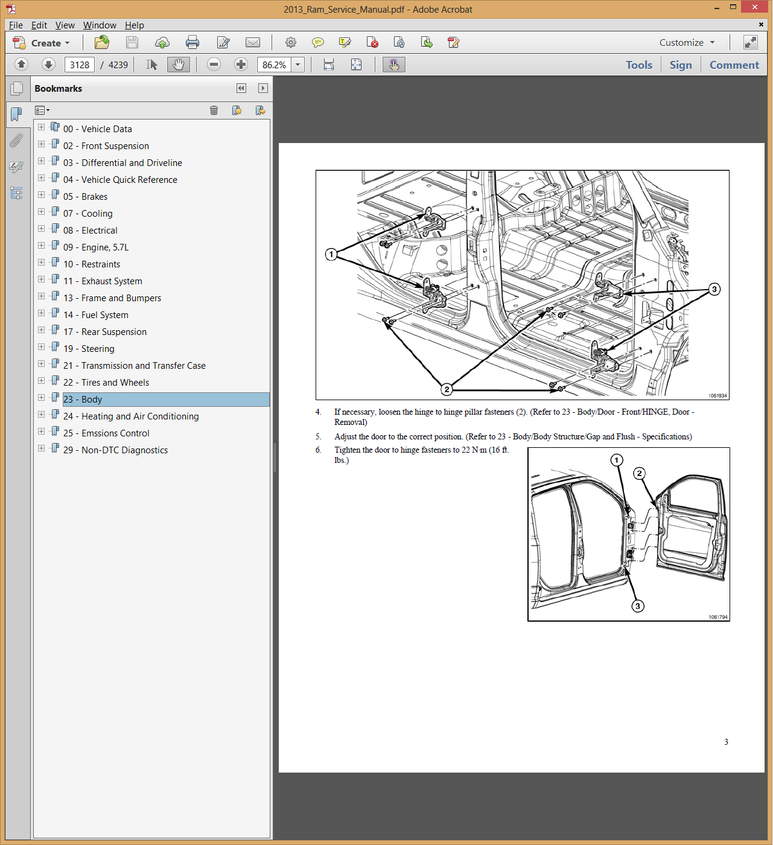The width and height of the screenshot is (773, 845).
Task: Click the Sticky Note comment icon
Action: pyautogui.click(x=317, y=42)
